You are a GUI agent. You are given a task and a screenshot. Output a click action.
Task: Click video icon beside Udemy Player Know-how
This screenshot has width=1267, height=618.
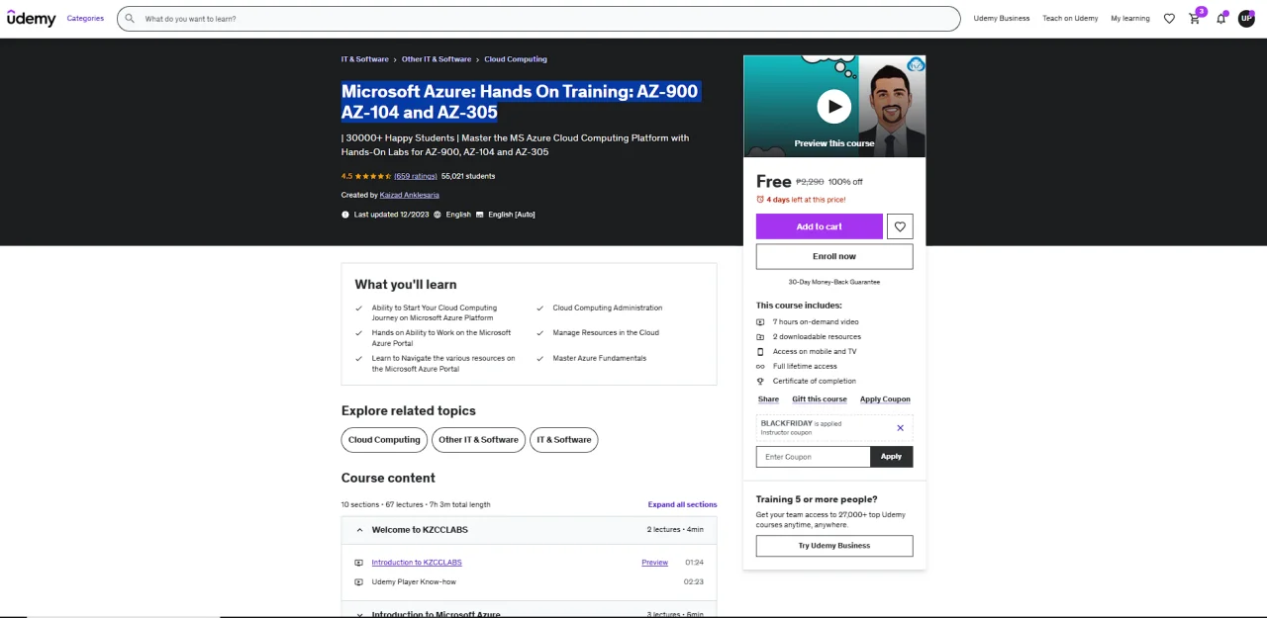[358, 582]
